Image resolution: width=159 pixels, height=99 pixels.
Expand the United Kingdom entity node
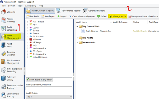(27, 57)
